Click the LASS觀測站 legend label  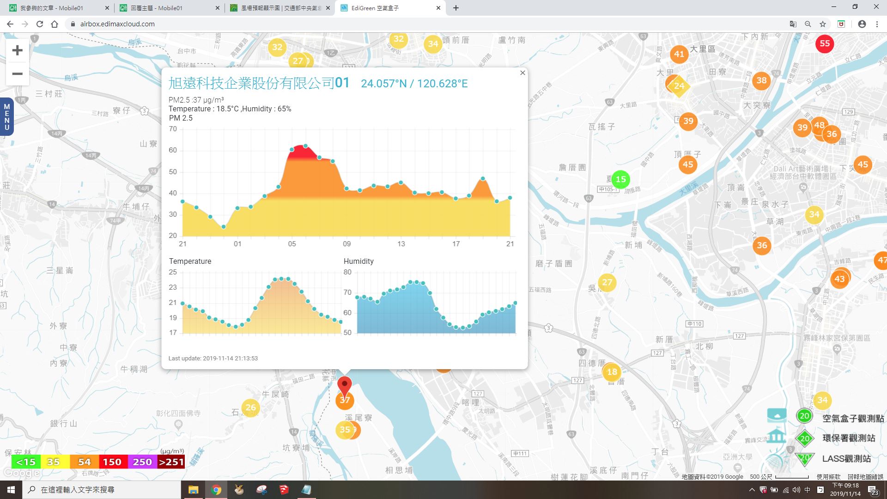(x=846, y=458)
